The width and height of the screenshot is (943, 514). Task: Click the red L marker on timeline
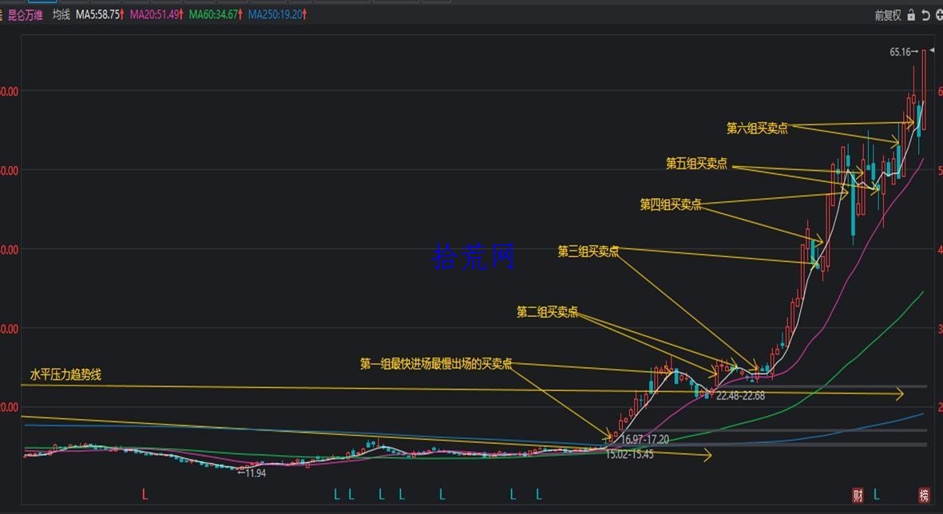tap(145, 495)
